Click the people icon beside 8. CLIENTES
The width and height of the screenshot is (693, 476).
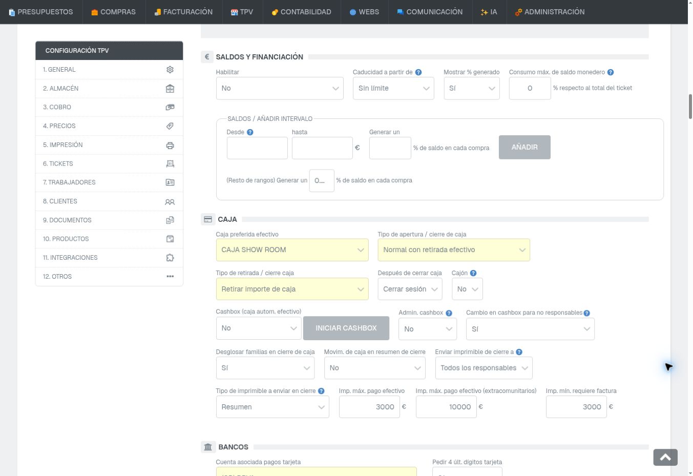pos(170,201)
